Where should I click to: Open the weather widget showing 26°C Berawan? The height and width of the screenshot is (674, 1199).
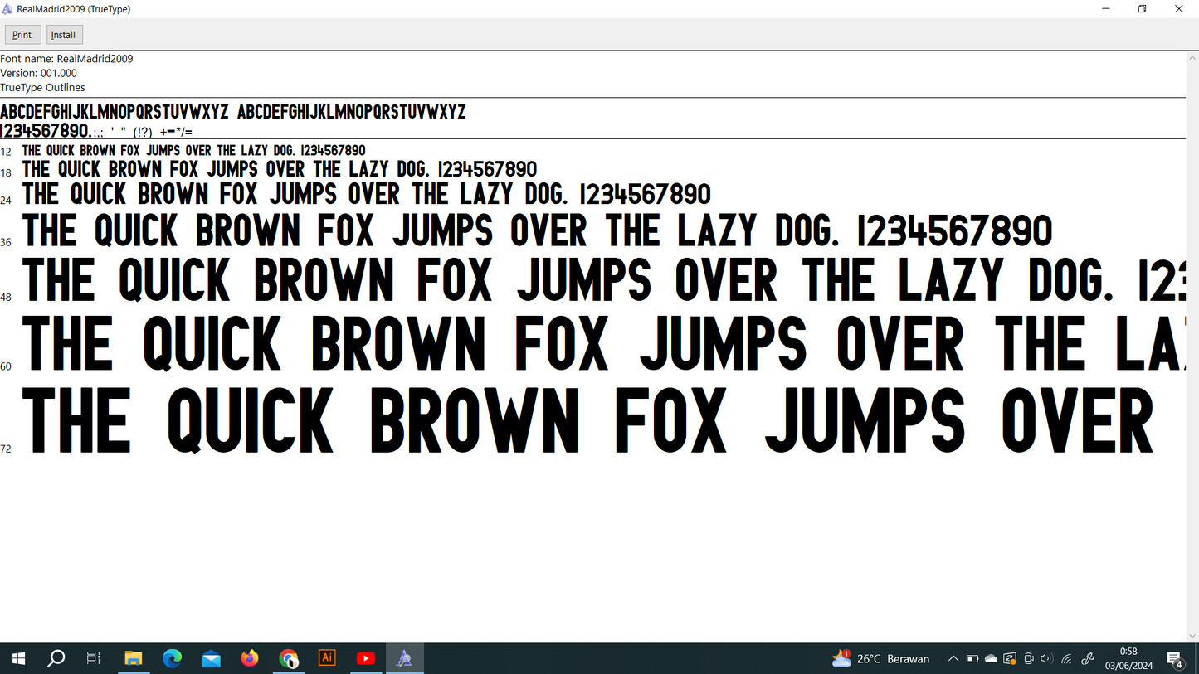[880, 658]
